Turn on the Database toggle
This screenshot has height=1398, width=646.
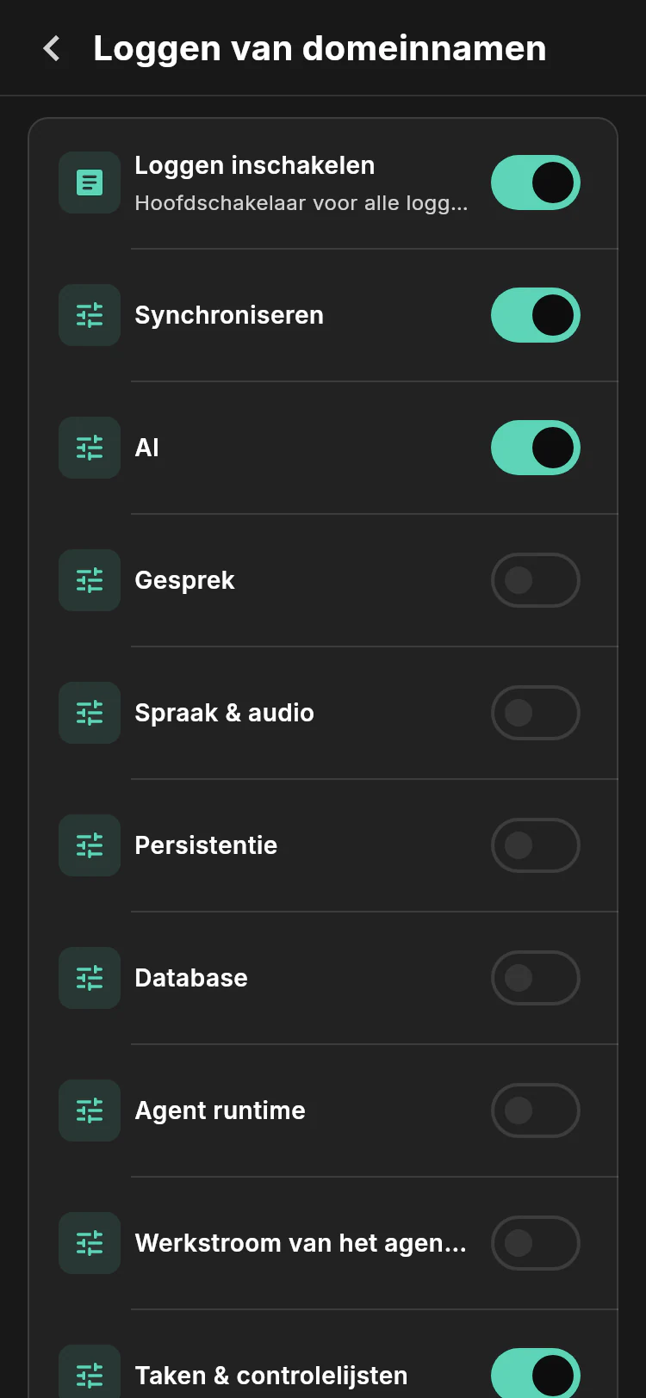coord(536,978)
